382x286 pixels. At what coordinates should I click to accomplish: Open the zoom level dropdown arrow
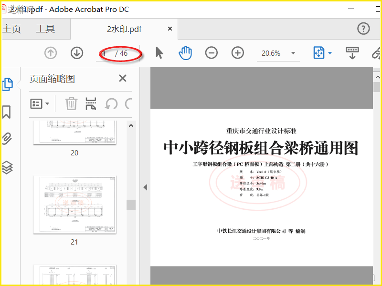293,53
